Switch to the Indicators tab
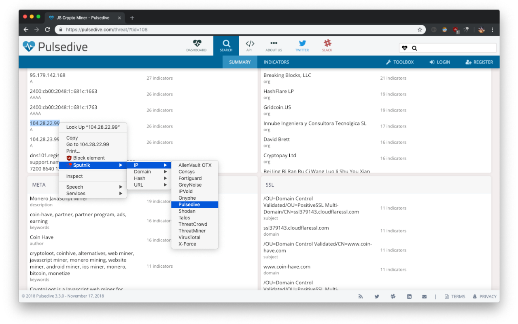Viewport: 518px width, 324px height. 276,62
